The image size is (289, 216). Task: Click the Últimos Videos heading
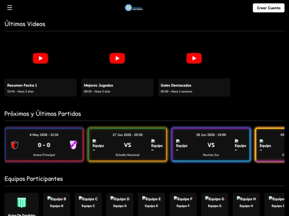coord(25,24)
